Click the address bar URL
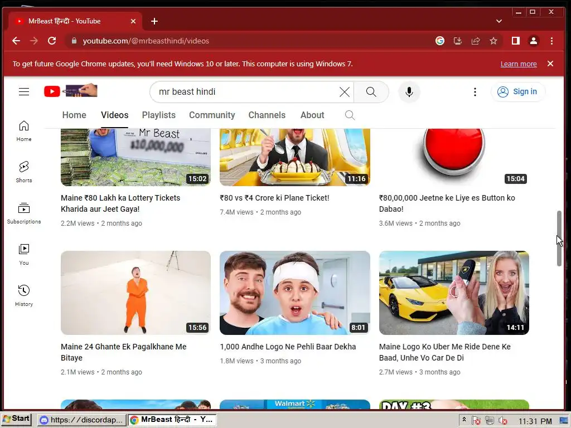This screenshot has width=571, height=428. point(146,41)
